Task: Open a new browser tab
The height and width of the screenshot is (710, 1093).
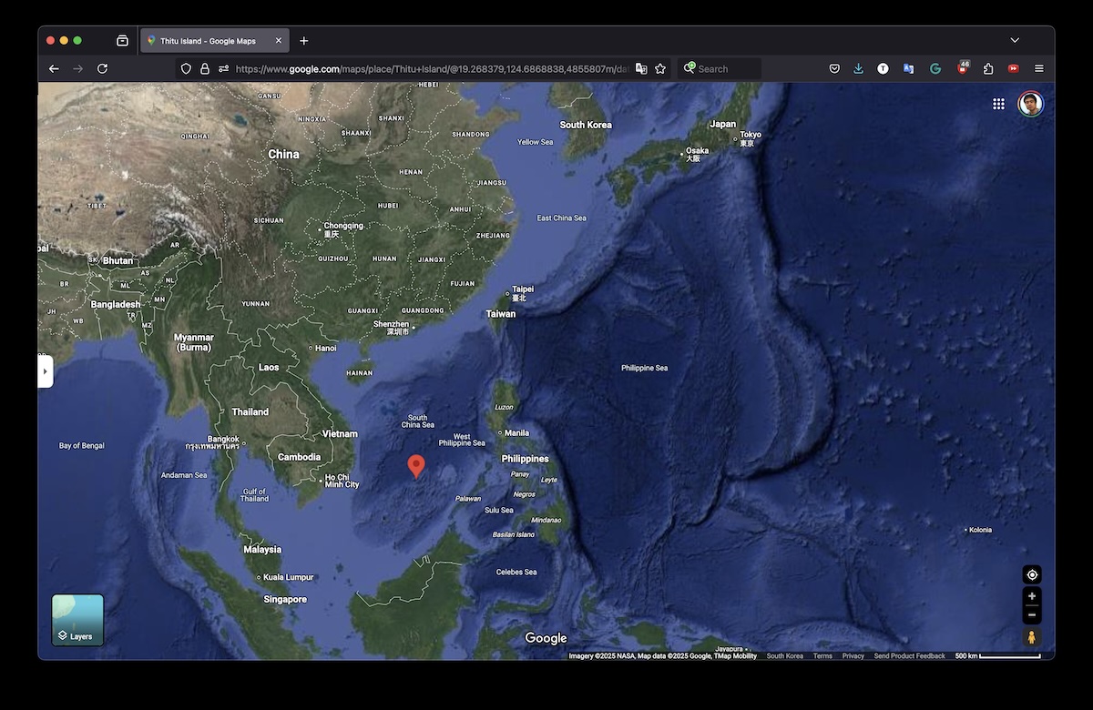Action: (303, 41)
